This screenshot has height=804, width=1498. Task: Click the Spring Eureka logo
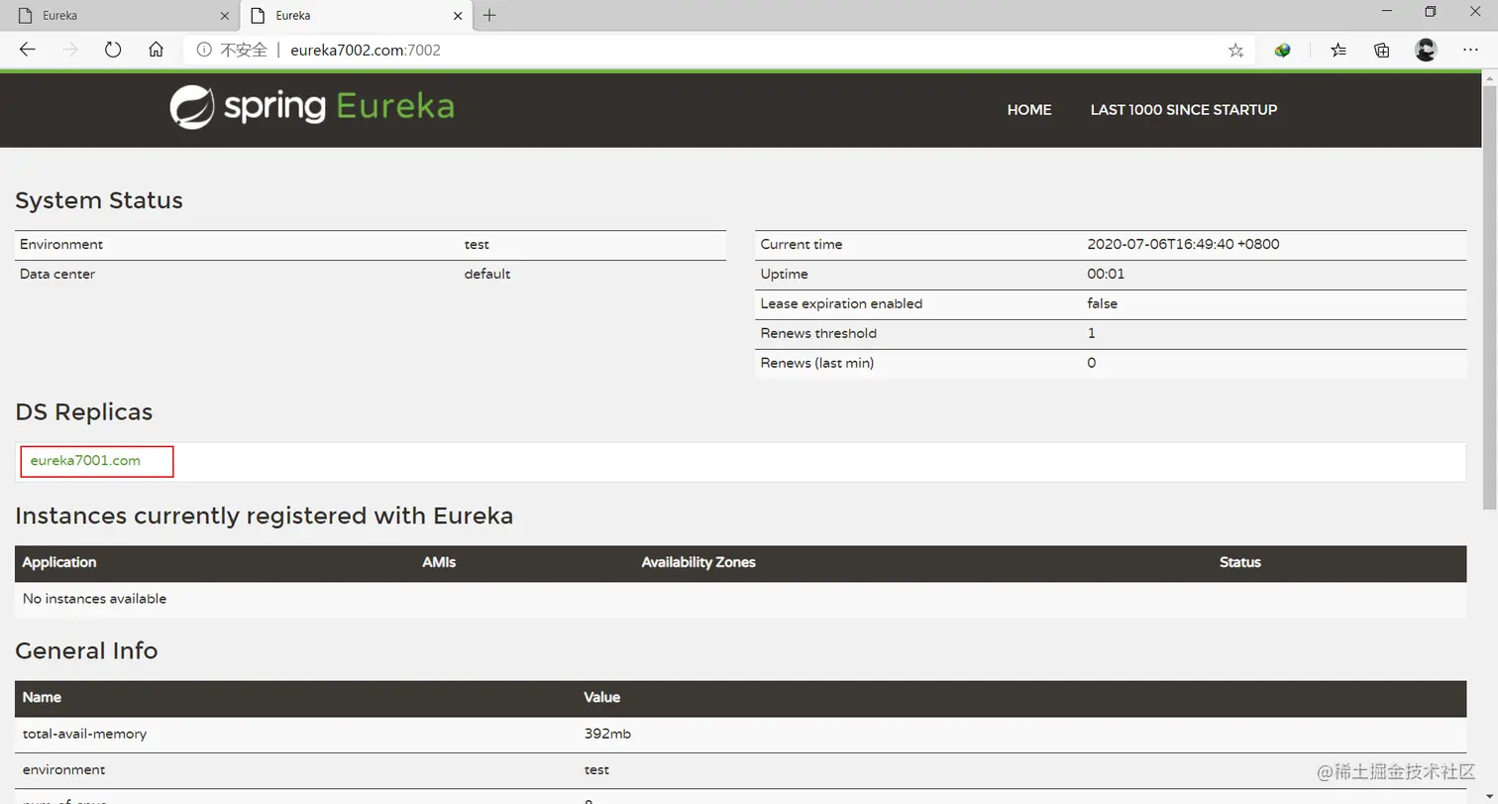(312, 107)
